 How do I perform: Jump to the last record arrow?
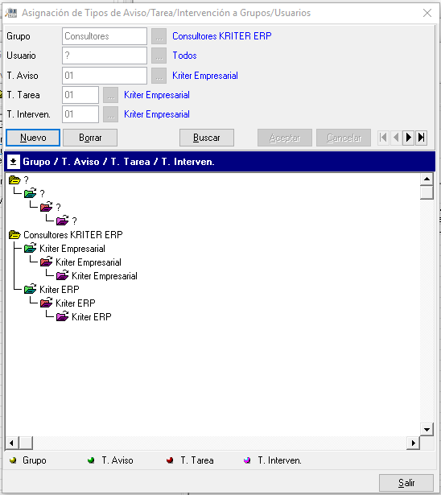pyautogui.click(x=421, y=138)
